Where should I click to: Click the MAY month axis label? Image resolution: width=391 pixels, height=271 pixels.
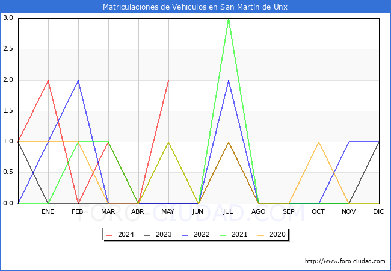coord(168,211)
